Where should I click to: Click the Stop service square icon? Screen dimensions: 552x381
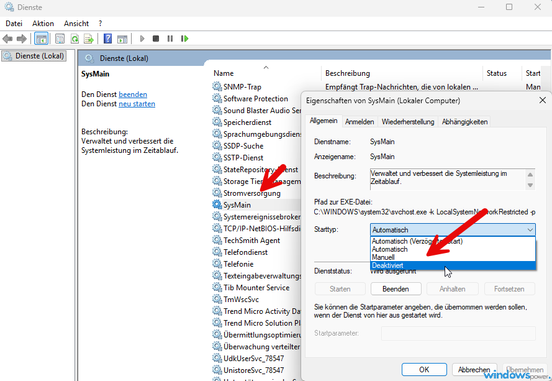coord(156,39)
